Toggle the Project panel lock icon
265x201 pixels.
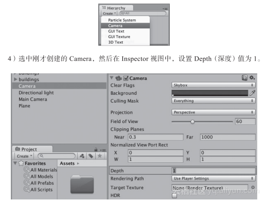click(96, 150)
